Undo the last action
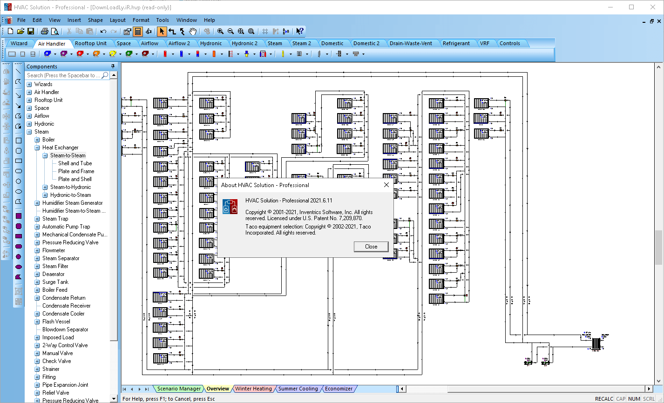664x403 pixels. click(102, 31)
